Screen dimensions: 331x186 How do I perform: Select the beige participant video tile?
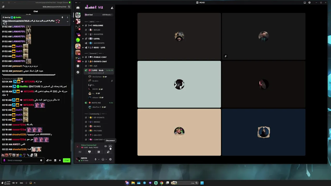179,132
